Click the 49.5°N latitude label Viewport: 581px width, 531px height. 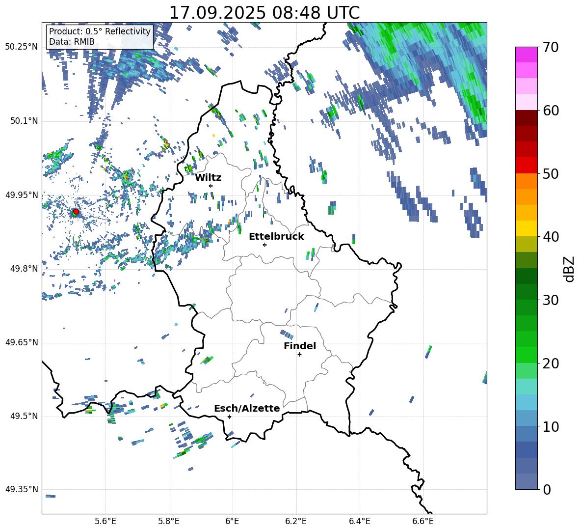[24, 416]
